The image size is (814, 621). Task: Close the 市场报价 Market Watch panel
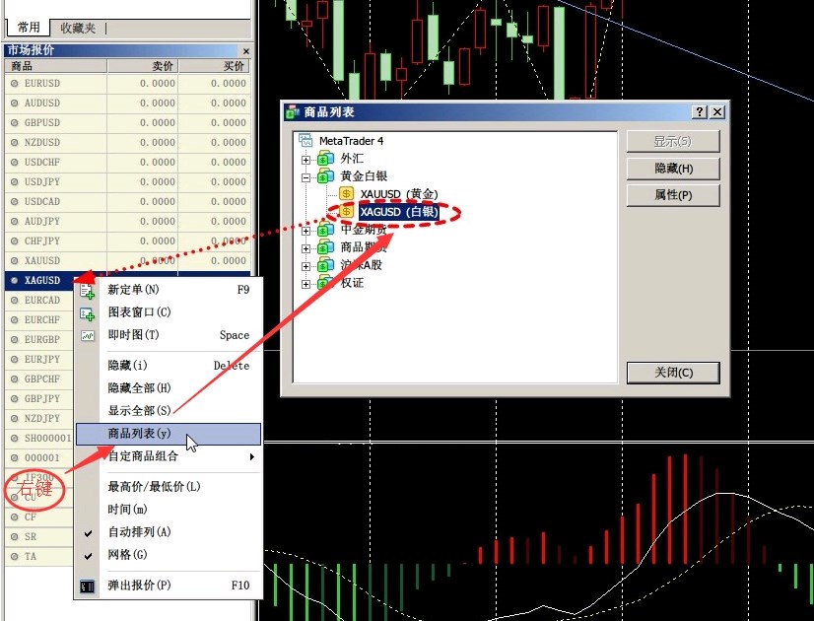tap(245, 50)
